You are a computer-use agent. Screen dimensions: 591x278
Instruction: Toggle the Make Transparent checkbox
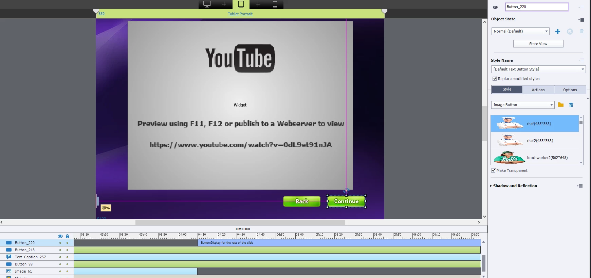pyautogui.click(x=493, y=171)
